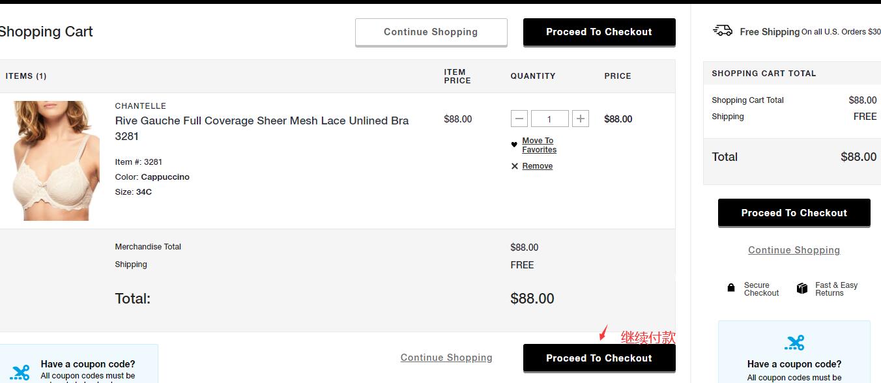This screenshot has height=383, width=881.
Task: Click the red arrow annotation near checkout
Action: pyautogui.click(x=603, y=333)
